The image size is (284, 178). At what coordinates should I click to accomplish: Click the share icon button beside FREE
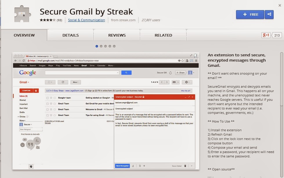(x=269, y=14)
